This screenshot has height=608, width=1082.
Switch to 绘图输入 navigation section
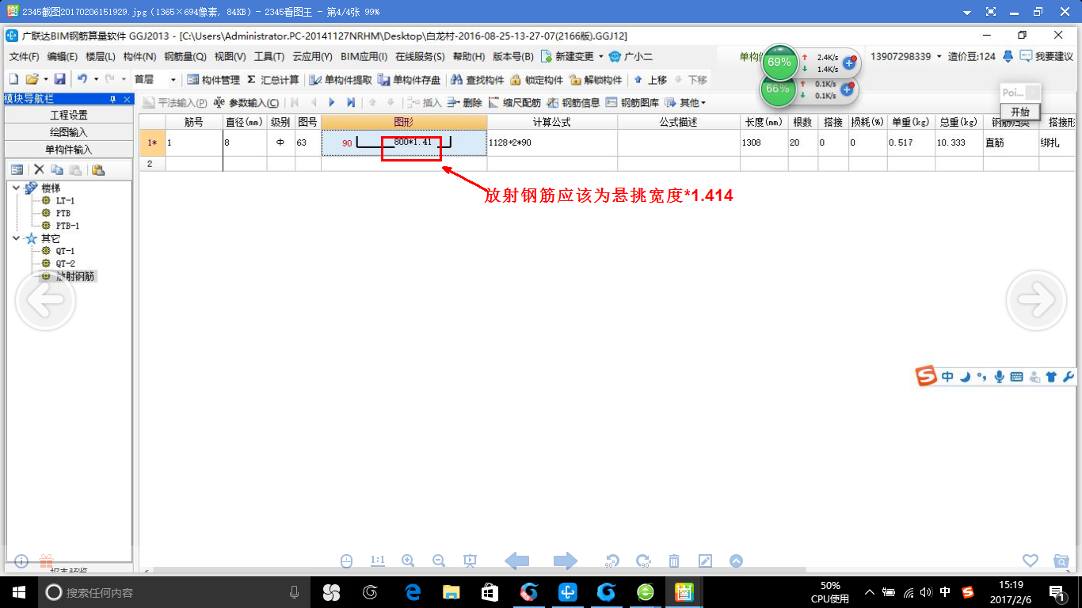[x=69, y=132]
